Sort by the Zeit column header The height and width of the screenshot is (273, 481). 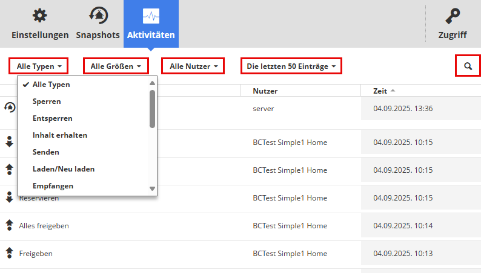tap(381, 91)
